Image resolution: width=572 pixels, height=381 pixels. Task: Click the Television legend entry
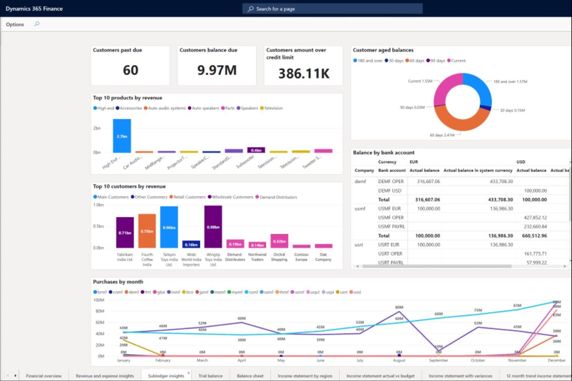pos(271,108)
